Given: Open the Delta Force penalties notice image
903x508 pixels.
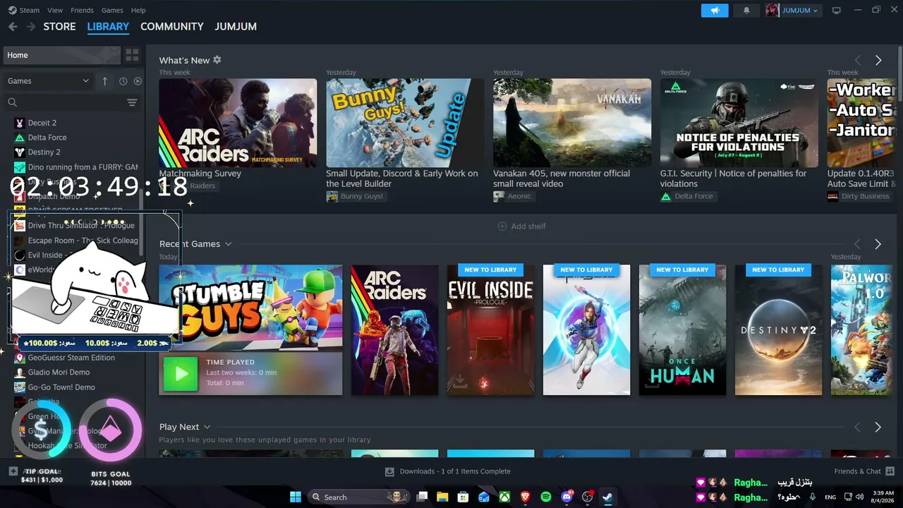Looking at the screenshot, I should pos(739,123).
